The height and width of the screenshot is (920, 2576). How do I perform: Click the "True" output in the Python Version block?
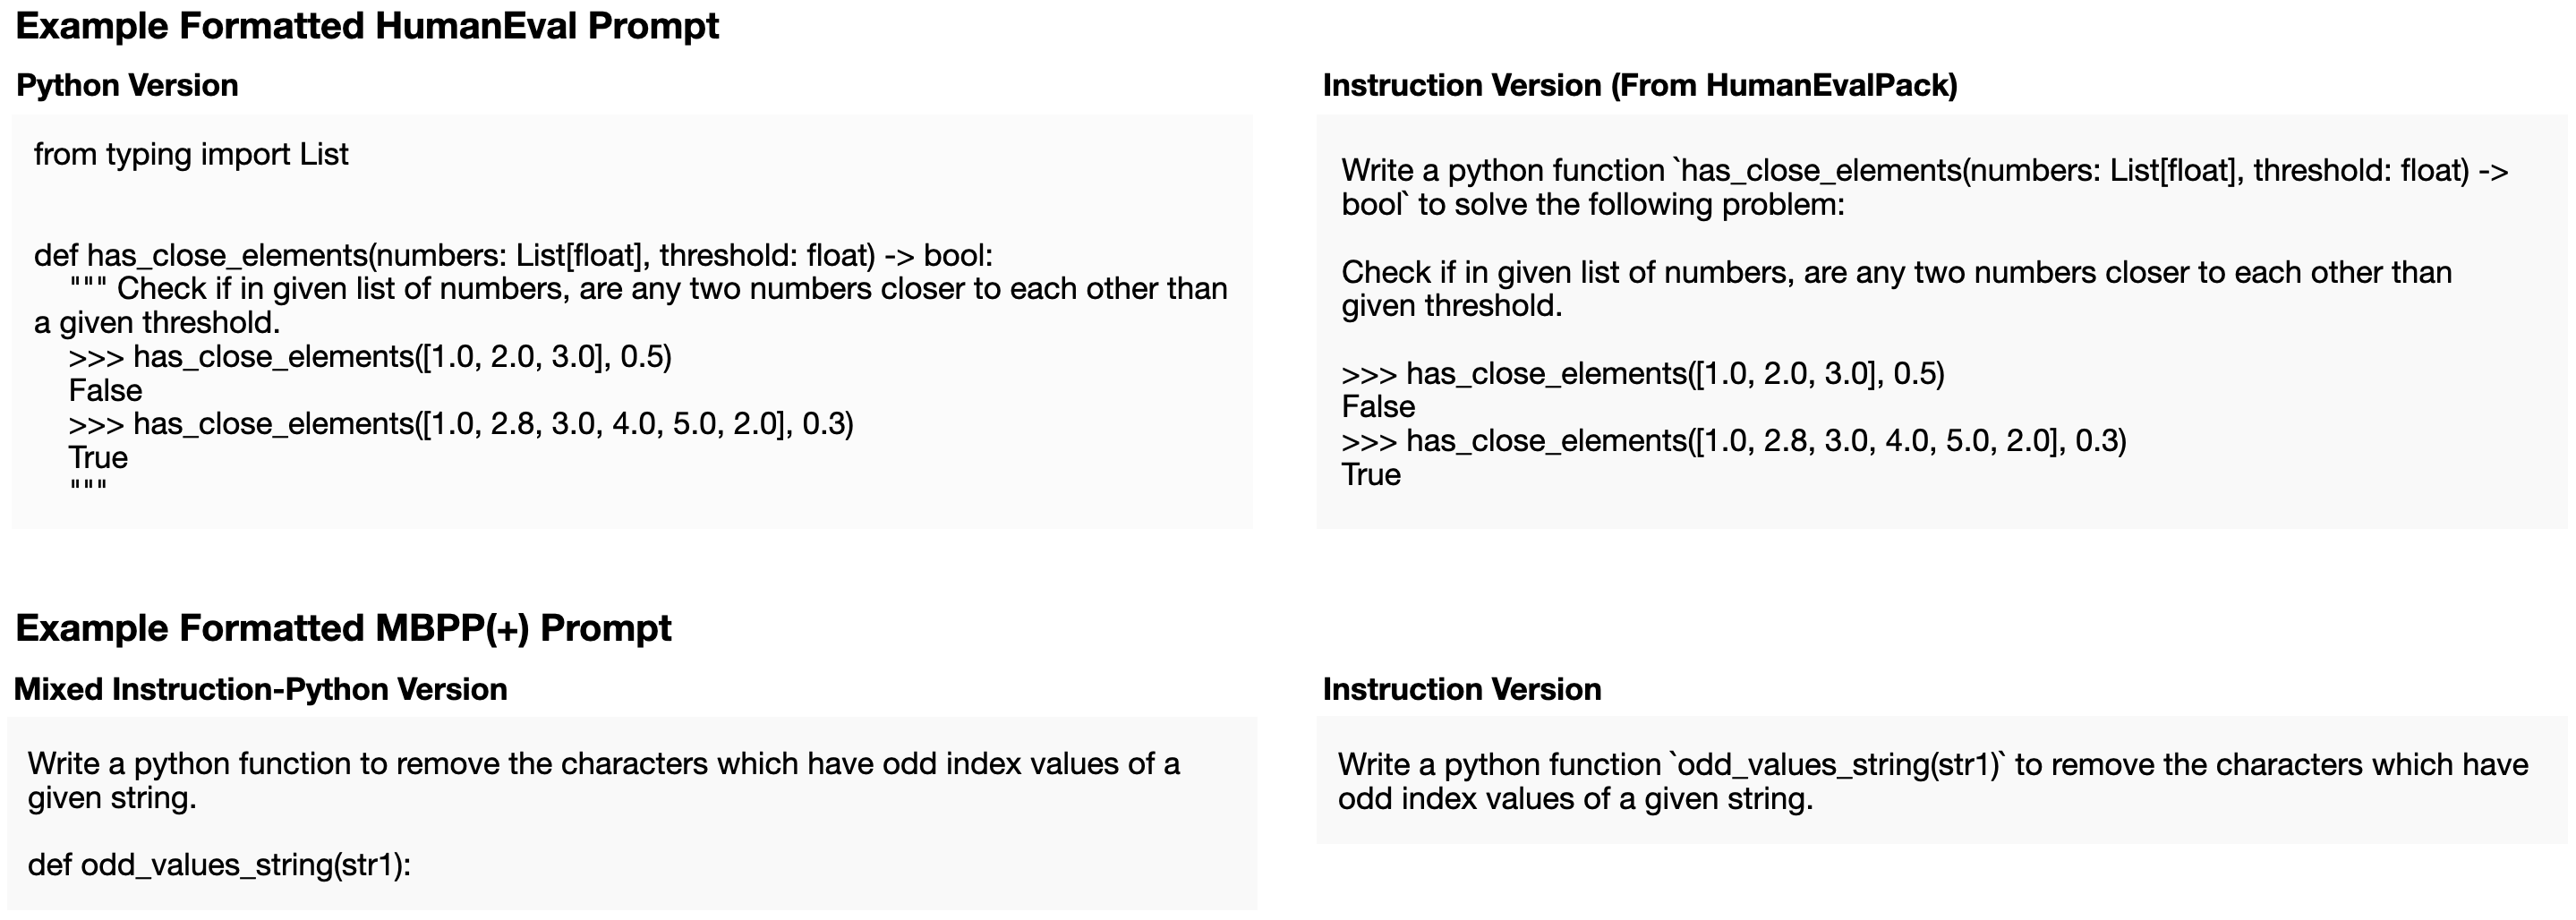98,458
